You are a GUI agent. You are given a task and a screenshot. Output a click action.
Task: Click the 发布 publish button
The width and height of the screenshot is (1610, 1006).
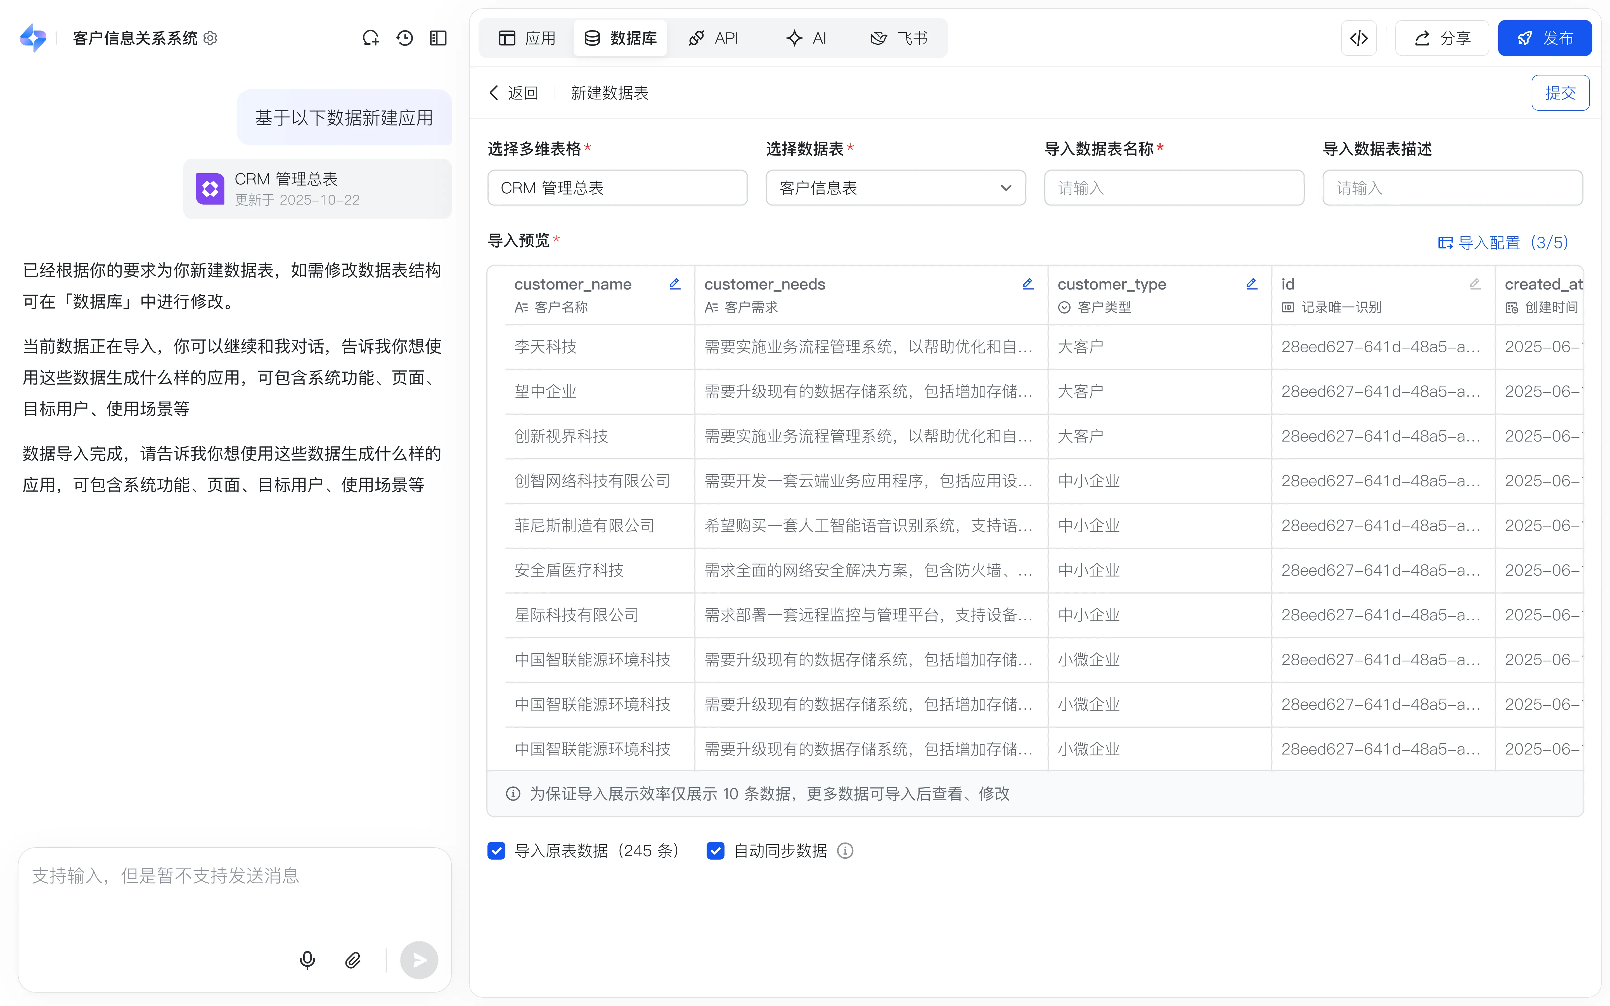tap(1545, 38)
